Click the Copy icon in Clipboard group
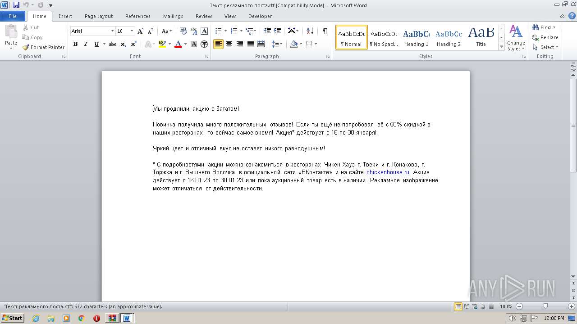 coord(26,37)
